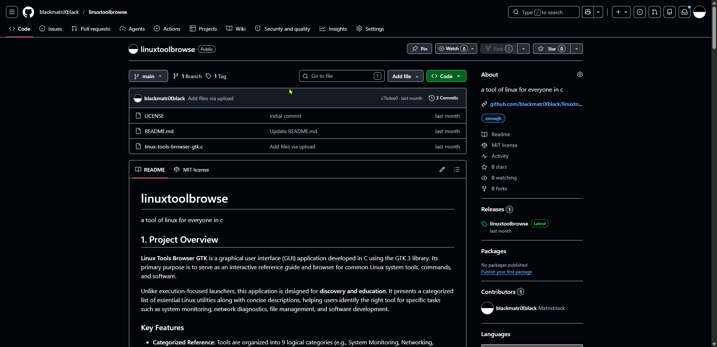Open the Actions tab
The image size is (717, 347).
pos(167,29)
